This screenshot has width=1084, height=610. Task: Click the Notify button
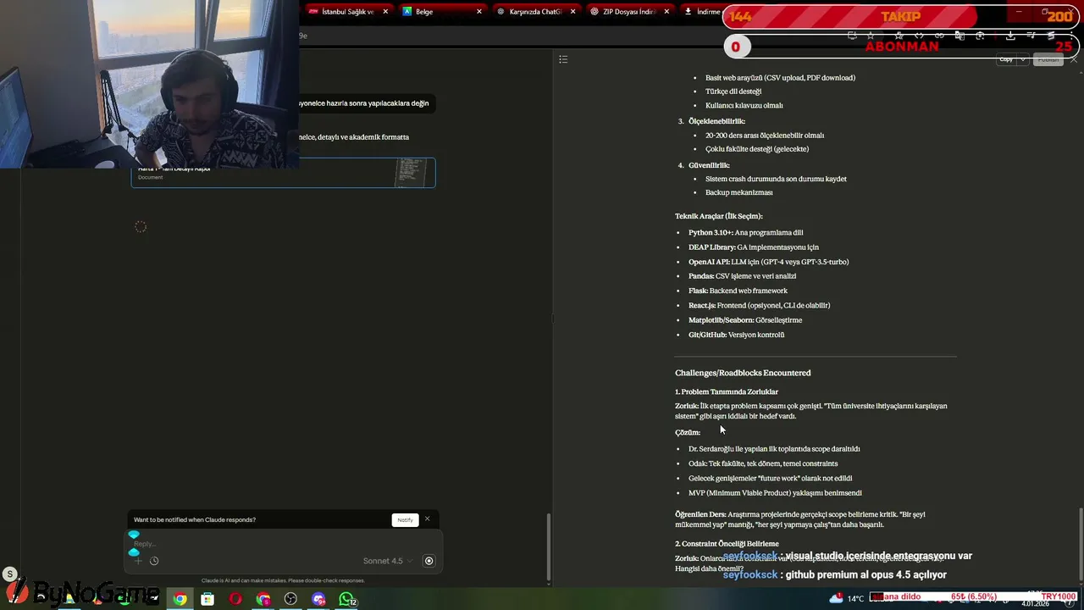pos(405,519)
